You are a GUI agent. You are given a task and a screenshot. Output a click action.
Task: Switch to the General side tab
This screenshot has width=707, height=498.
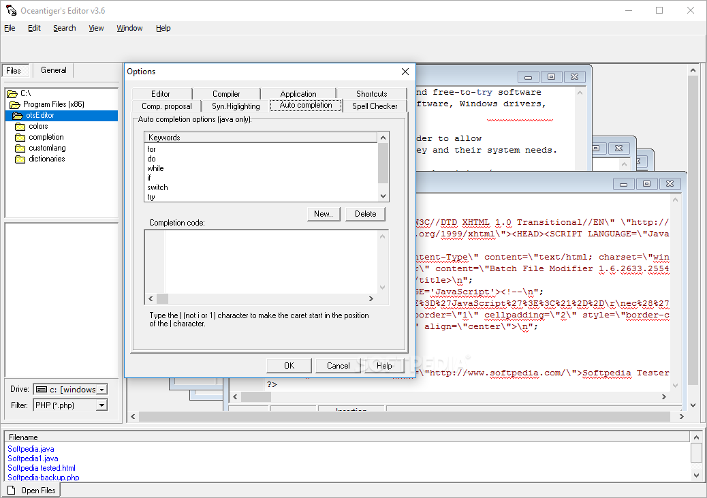coord(54,70)
